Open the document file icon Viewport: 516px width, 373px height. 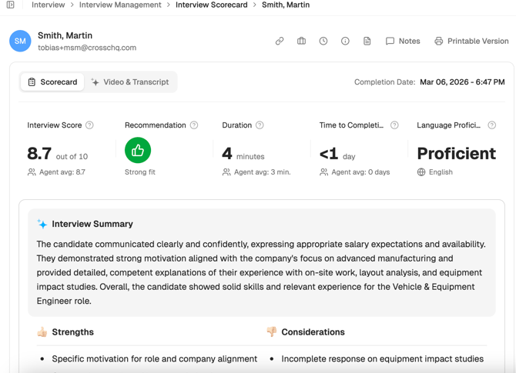pos(367,41)
